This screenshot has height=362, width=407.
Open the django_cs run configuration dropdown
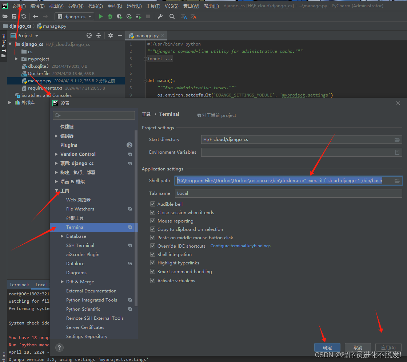(x=75, y=17)
